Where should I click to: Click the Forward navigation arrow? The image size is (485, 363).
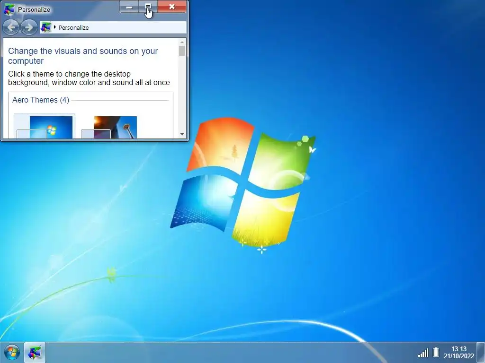tap(29, 27)
